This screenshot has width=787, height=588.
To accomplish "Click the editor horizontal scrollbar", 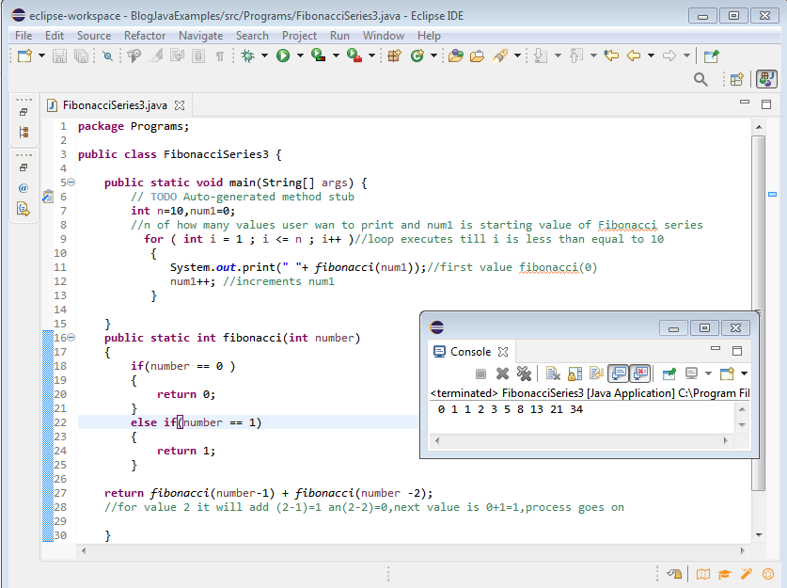I will (376, 552).
